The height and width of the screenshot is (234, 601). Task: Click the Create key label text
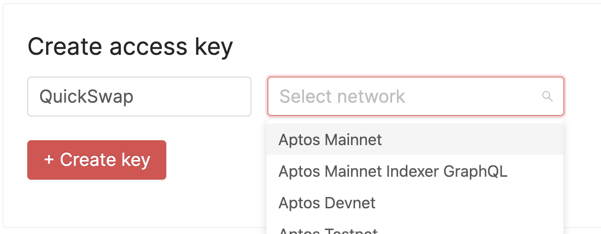105,160
